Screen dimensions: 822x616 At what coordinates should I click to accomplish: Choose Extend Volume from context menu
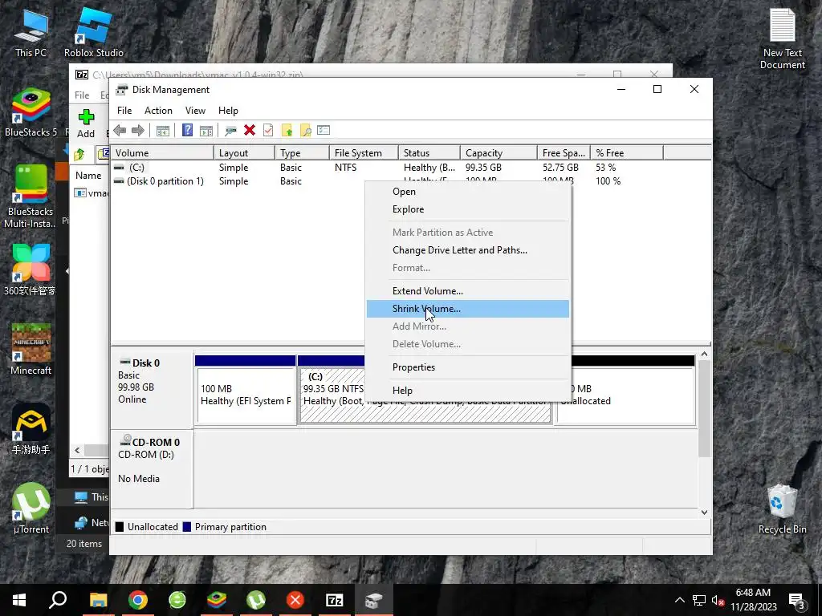468,290
